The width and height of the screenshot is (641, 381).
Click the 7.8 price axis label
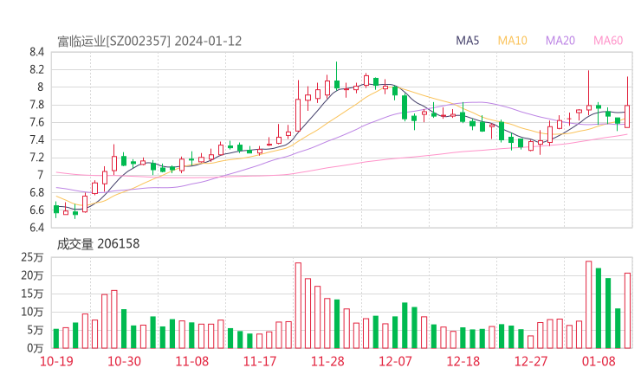coord(36,105)
